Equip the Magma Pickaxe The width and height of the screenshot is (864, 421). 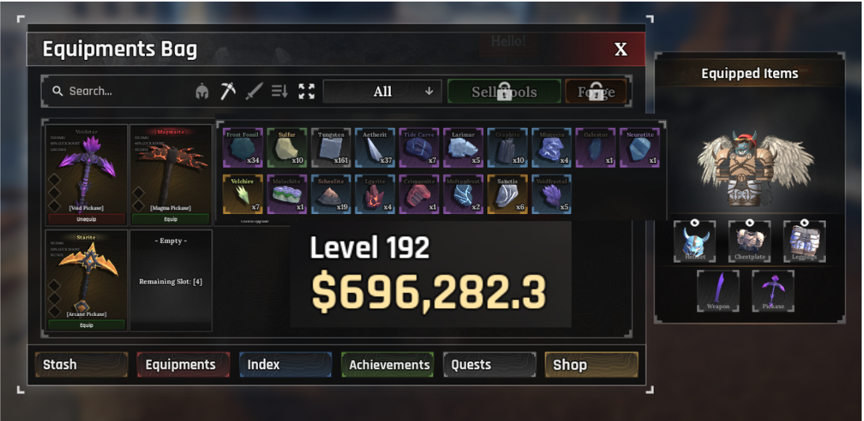pyautogui.click(x=170, y=219)
